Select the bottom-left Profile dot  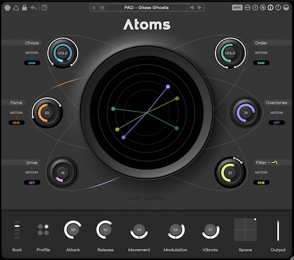point(40,233)
